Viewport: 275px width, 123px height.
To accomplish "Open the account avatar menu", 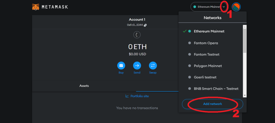I will click(236, 7).
